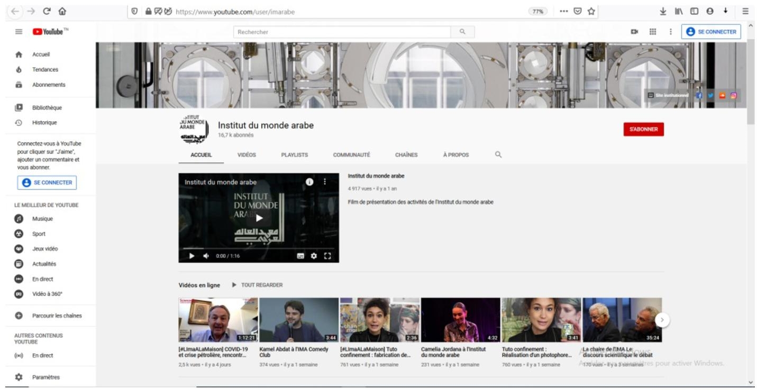This screenshot has width=757, height=390.
Task: Switch to the CHAÎNES tab
Action: pos(406,155)
